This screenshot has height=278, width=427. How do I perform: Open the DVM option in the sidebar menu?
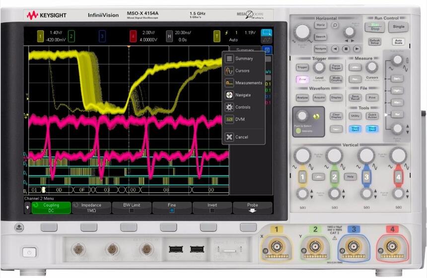[229, 119]
